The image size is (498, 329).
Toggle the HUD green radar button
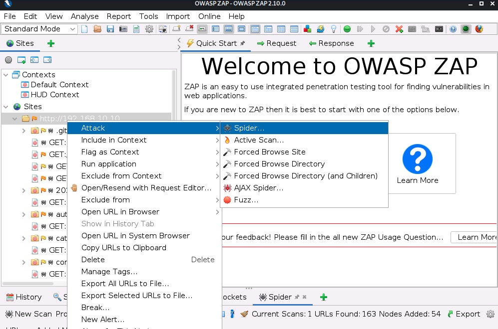click(466, 29)
